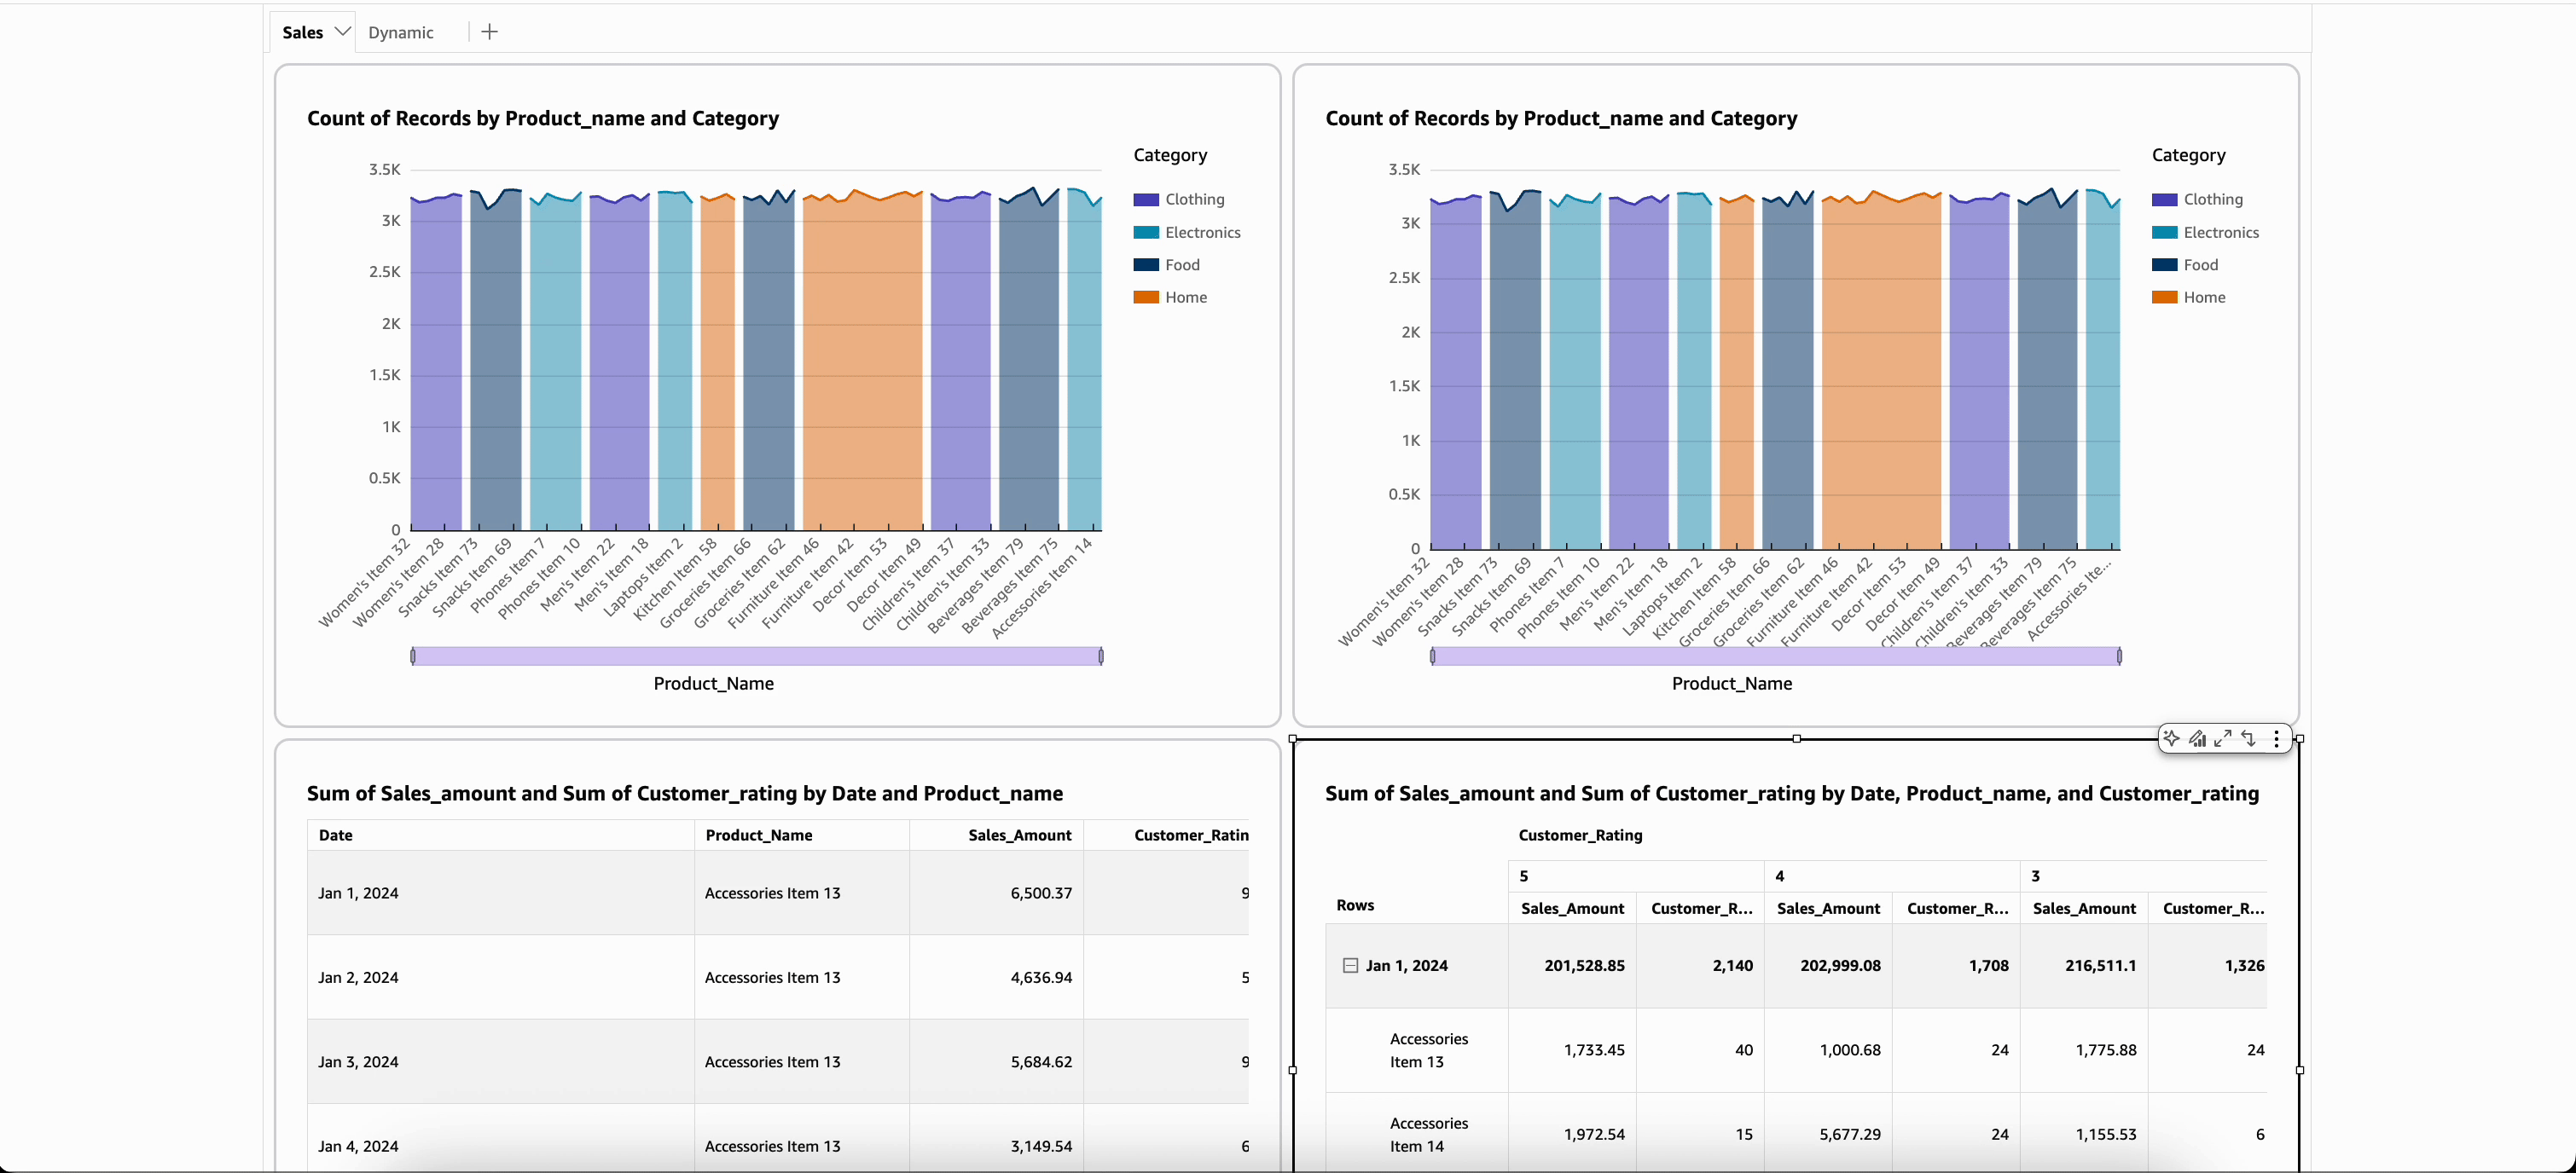This screenshot has width=2576, height=1173.
Task: Click the undo-style arrow icon in visual toolbar
Action: (2249, 738)
